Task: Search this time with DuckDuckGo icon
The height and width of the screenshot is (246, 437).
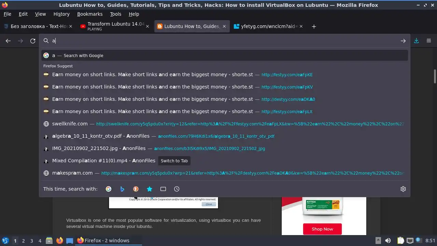Action: pyautogui.click(x=136, y=189)
